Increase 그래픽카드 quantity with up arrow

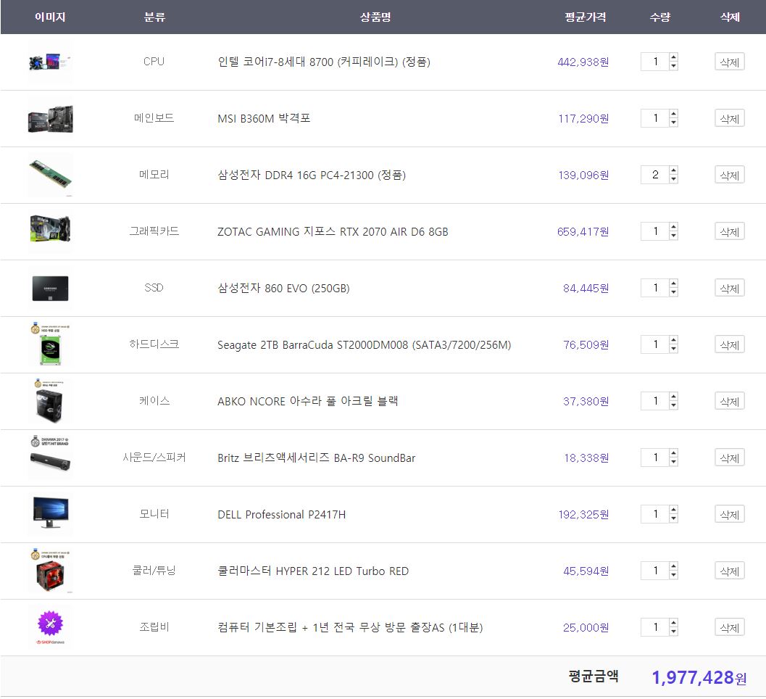pos(674,227)
